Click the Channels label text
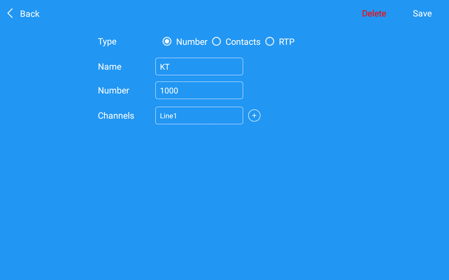449x280 pixels. coord(116,115)
